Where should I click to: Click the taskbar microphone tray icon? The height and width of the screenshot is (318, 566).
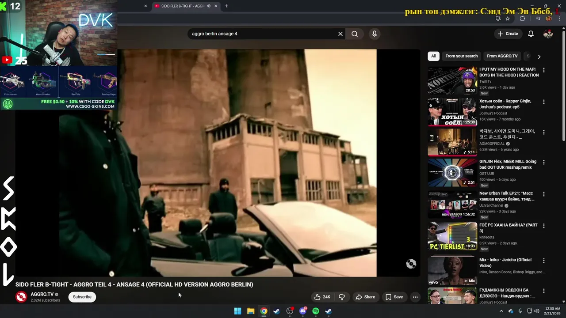(520, 311)
